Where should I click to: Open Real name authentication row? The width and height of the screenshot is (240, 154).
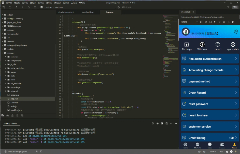click(210, 59)
